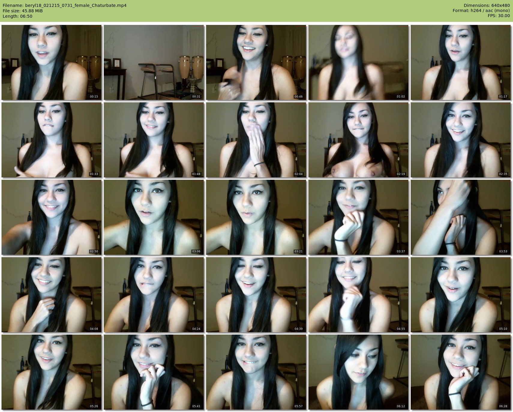Pick the frame stamped 04:24
The image size is (513, 412).
(x=154, y=295)
